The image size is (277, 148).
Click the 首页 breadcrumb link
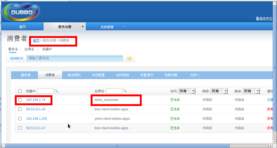click(x=36, y=40)
